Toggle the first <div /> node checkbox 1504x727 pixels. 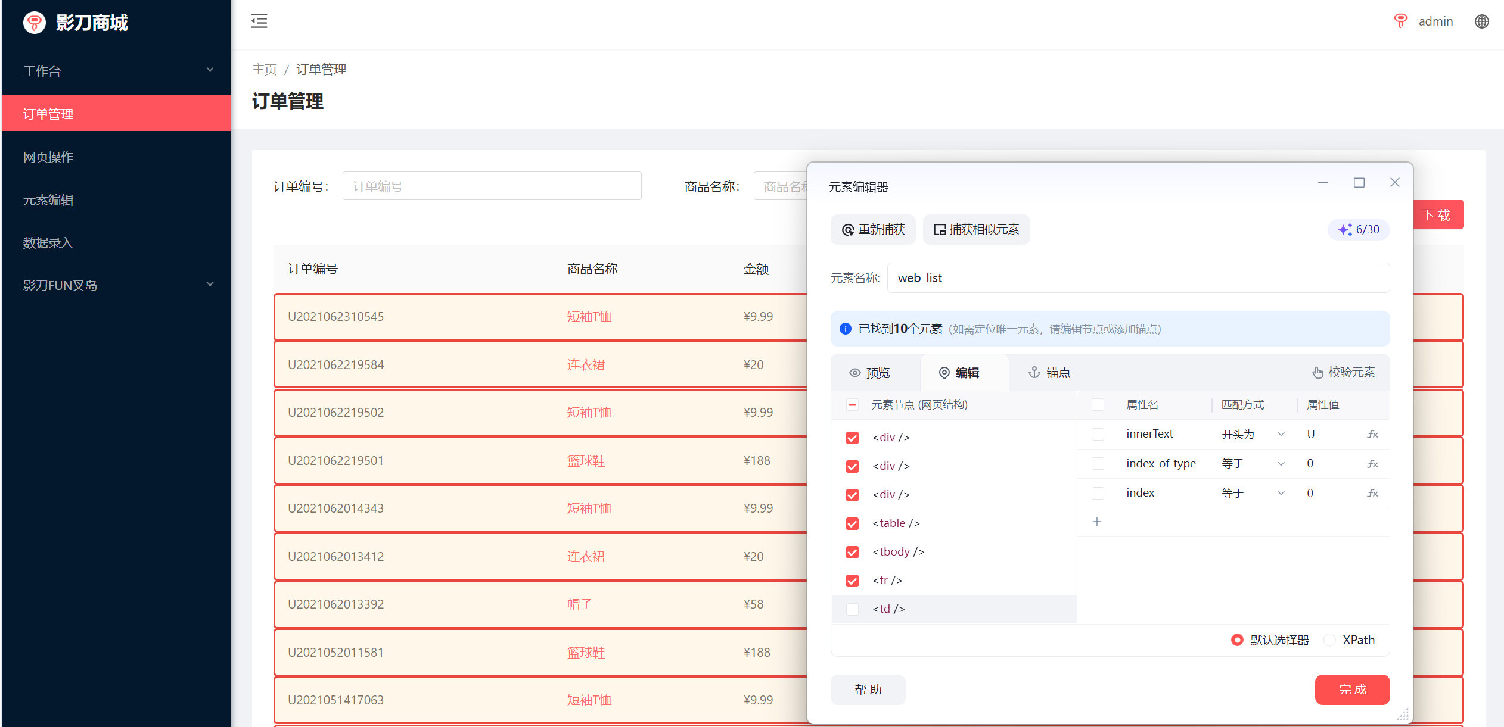(x=853, y=438)
